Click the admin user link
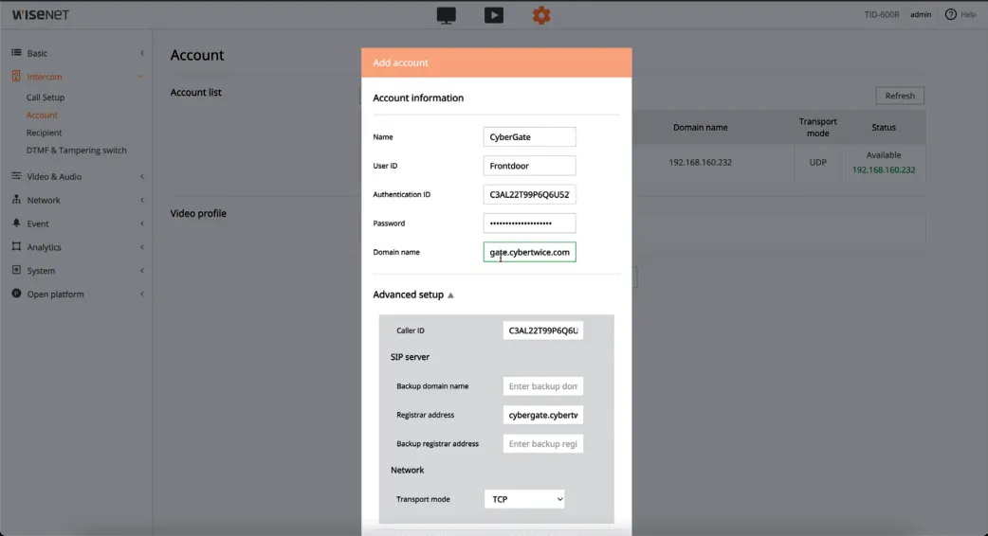Screen dimensions: 988x536 [921, 14]
